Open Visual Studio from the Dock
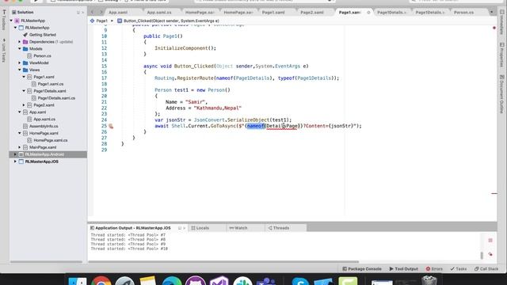Screen dimensions: 507x285 tap(219, 280)
